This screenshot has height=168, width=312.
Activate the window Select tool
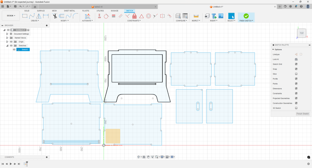[231, 16]
